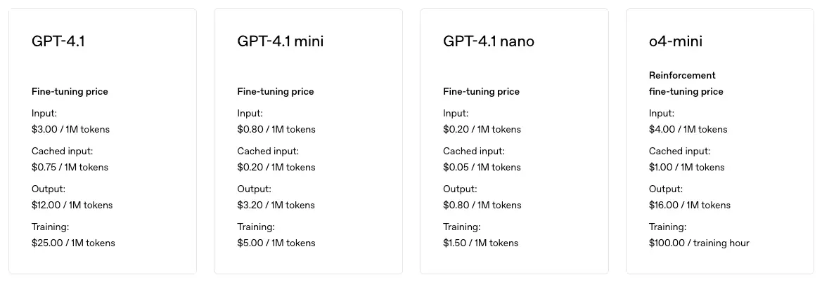
Task: Click GPT-4.1 nano Fine-tuning price label
Action: (x=481, y=91)
